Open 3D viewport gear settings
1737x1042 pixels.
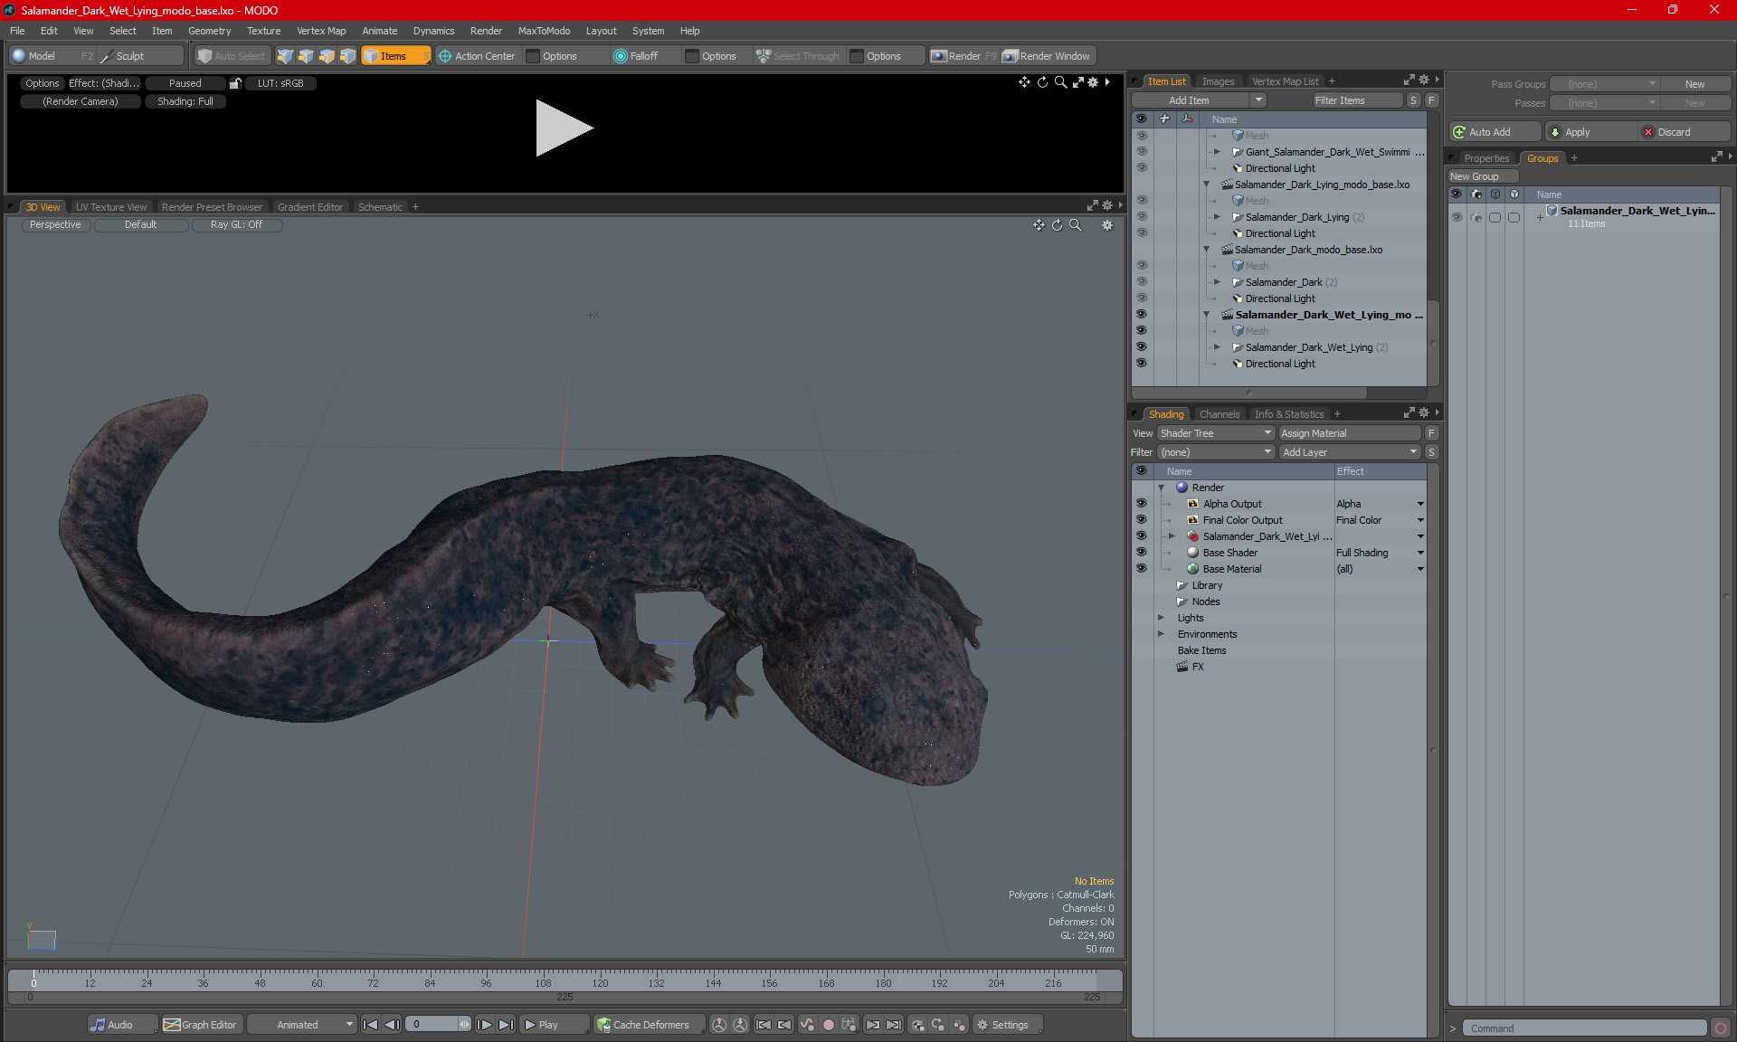pos(1107,225)
